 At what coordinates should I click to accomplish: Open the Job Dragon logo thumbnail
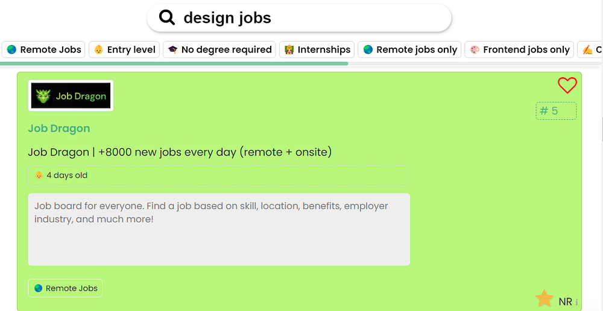click(x=71, y=96)
